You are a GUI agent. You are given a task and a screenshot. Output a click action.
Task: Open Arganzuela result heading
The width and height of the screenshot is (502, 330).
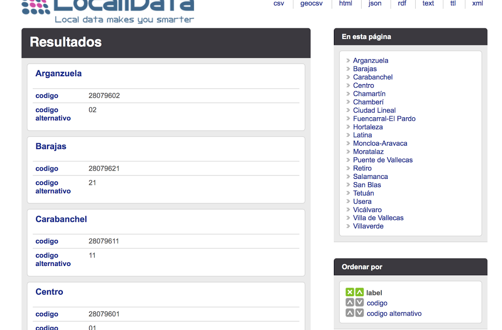58,73
